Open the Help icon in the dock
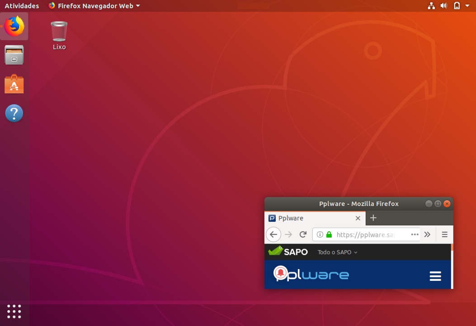 point(14,113)
